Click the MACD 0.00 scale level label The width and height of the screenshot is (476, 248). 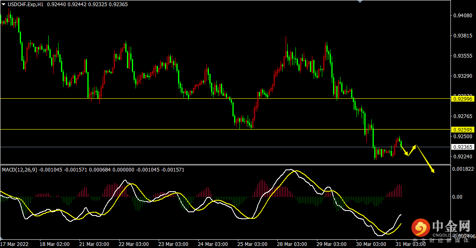[457, 197]
